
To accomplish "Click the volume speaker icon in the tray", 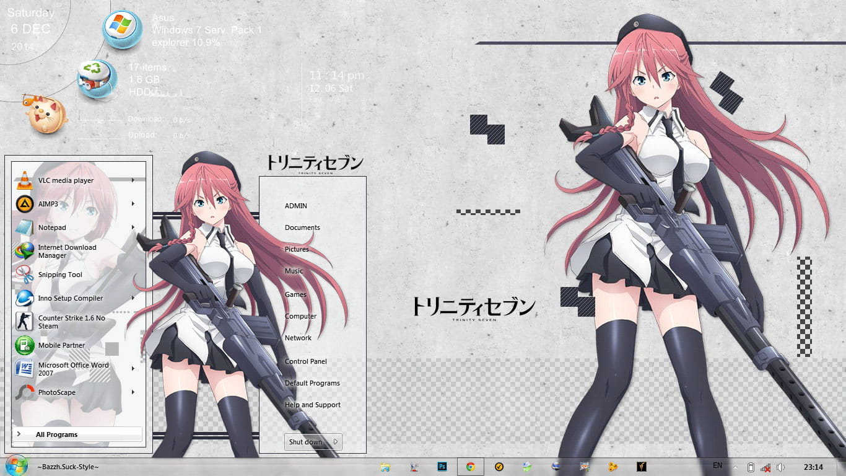I will pyautogui.click(x=780, y=467).
